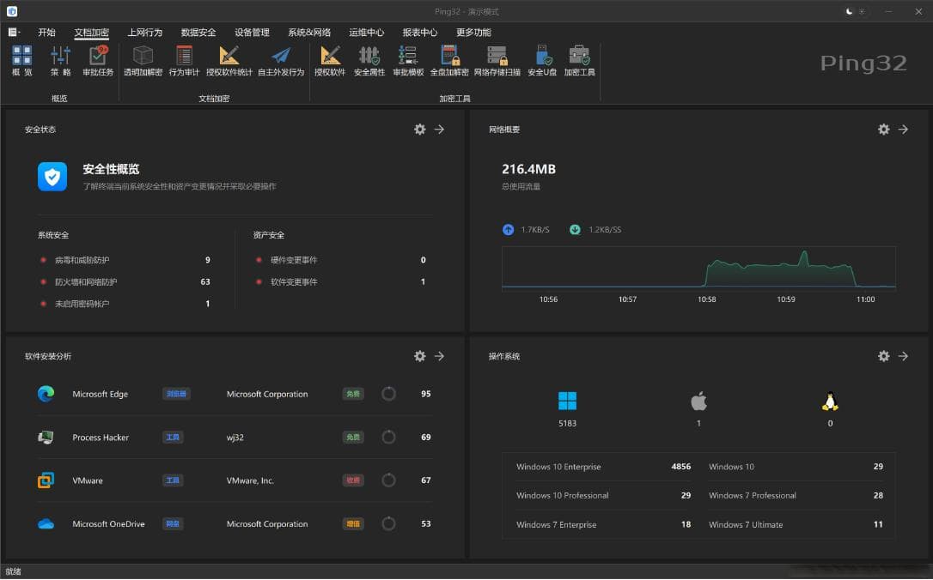Image resolution: width=933 pixels, height=580 pixels.
Task: Open 网络概要 panel details arrow
Action: [903, 130]
